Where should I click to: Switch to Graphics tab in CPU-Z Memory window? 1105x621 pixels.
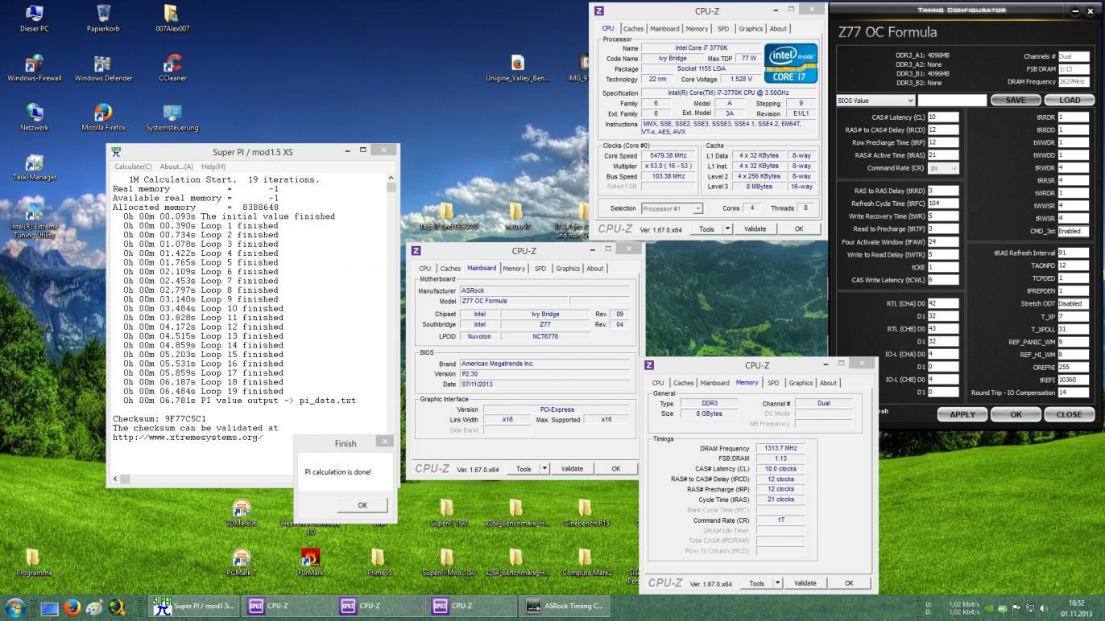pos(801,383)
